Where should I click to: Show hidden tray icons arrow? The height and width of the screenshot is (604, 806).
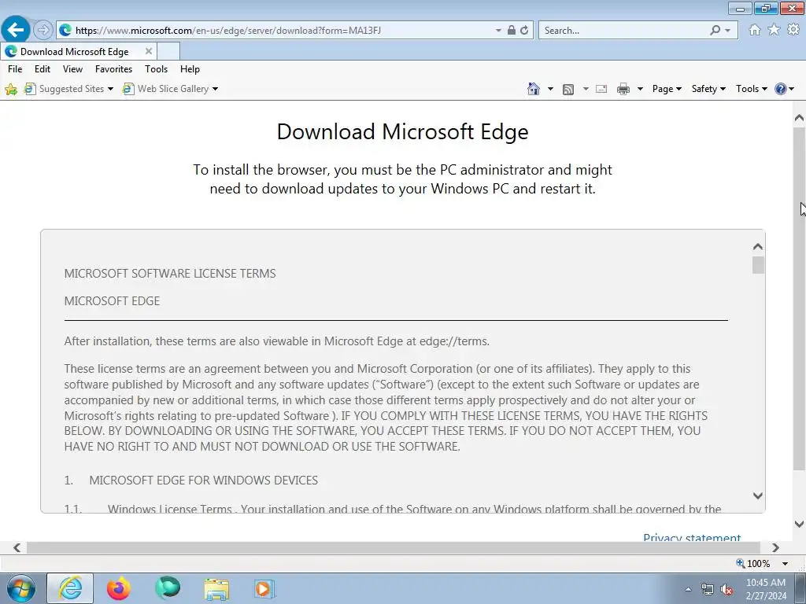[688, 590]
